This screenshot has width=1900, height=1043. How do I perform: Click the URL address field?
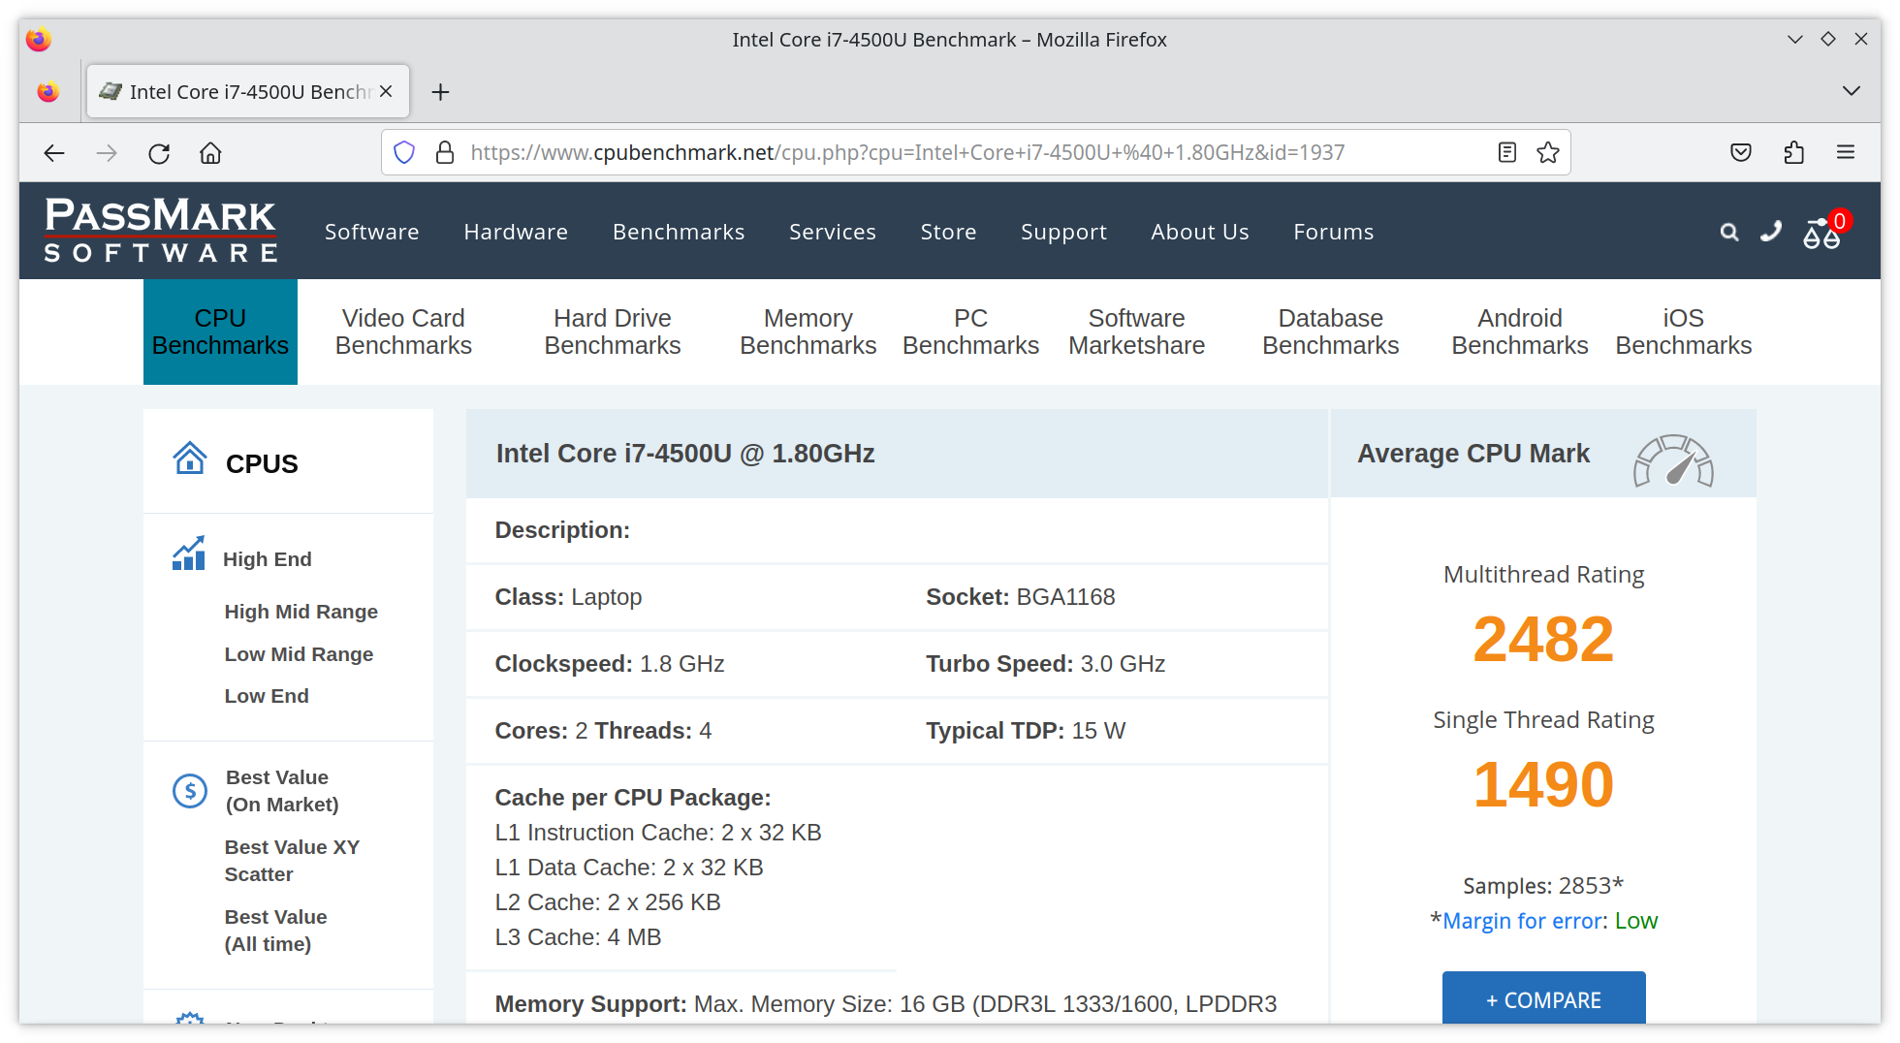click(975, 152)
